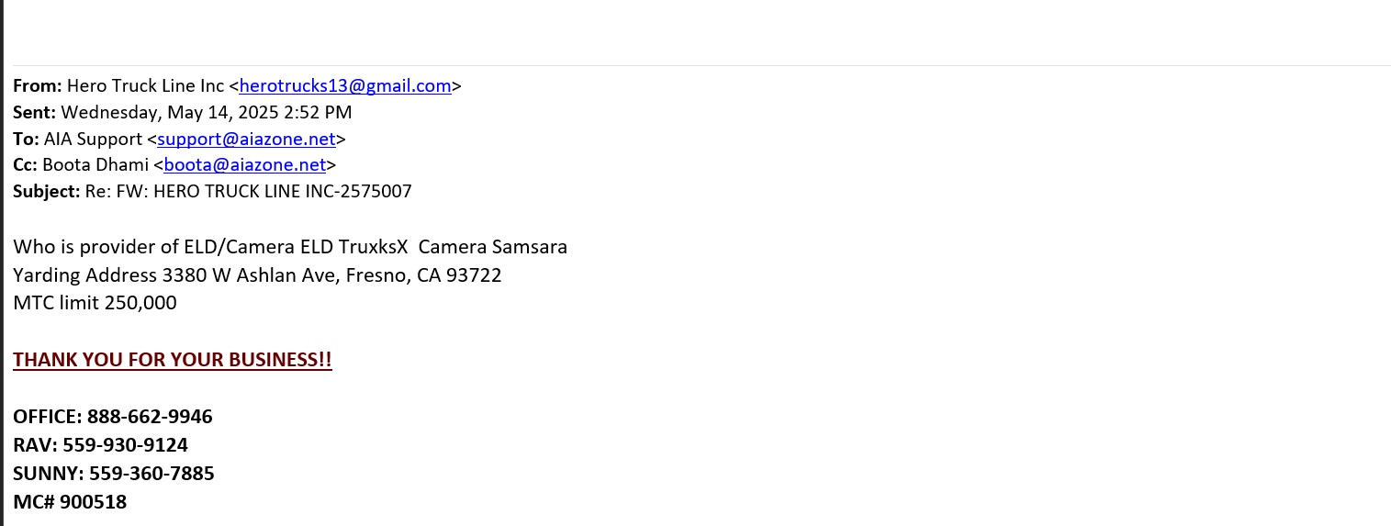Viewport: 1391px width, 526px height.
Task: Click the "Fresno, CA 93722" text
Action: pos(423,275)
